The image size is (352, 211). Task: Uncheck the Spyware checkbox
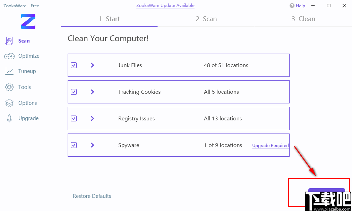tap(74, 145)
